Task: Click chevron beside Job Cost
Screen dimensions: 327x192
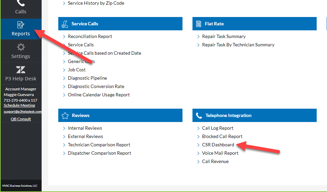Action: 64,70
